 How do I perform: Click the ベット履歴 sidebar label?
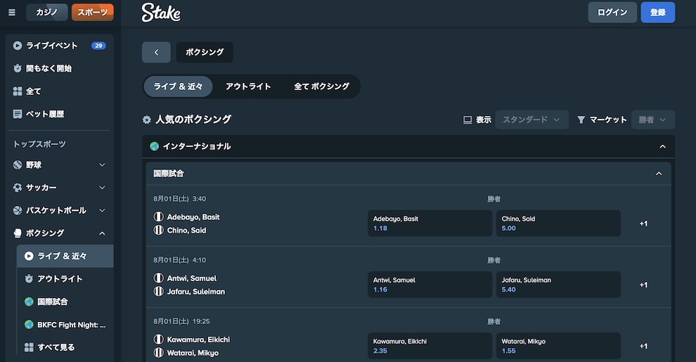coord(45,114)
